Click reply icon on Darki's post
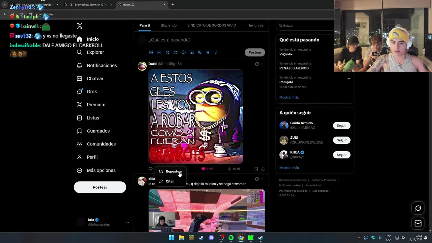432x243 pixels. tap(151, 169)
